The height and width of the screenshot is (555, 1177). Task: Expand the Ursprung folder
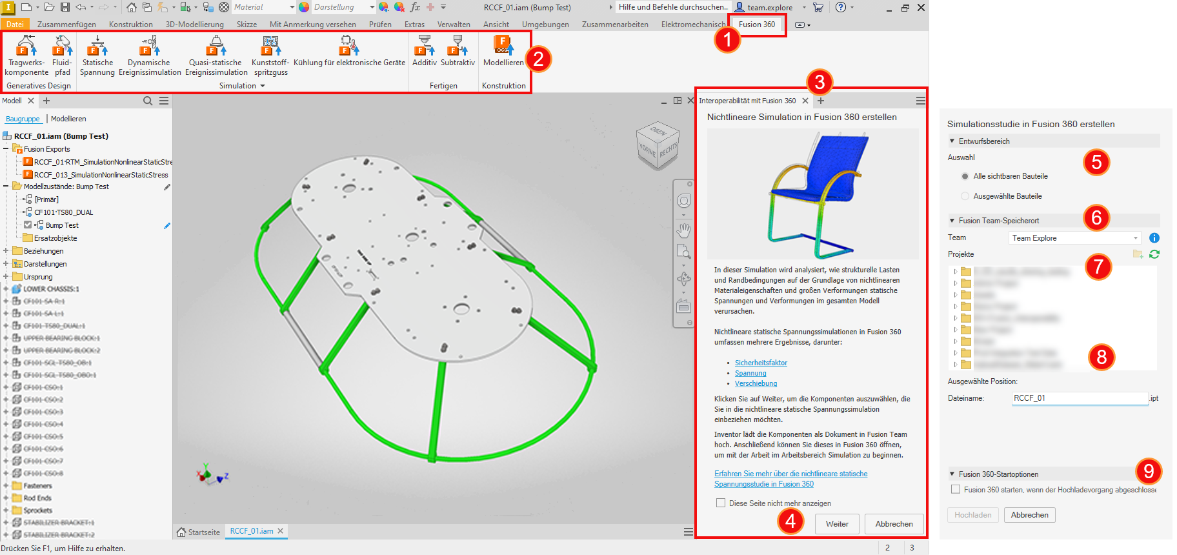coord(6,277)
